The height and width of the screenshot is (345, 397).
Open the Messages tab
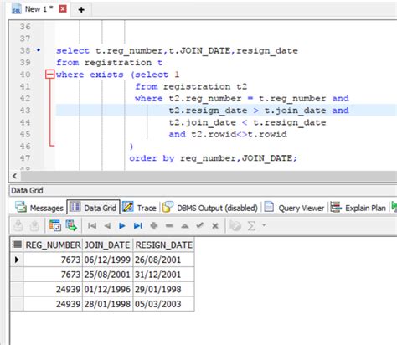pyautogui.click(x=39, y=208)
